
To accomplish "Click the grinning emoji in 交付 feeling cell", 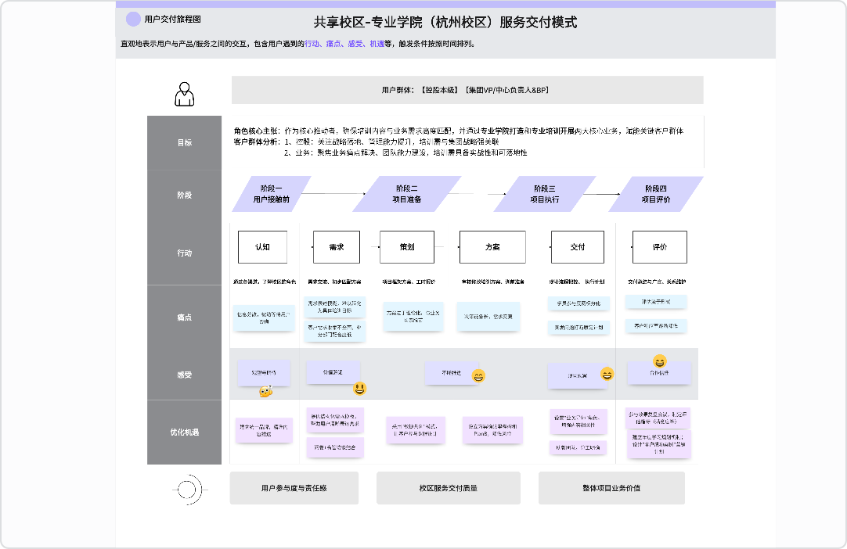I will 607,374.
